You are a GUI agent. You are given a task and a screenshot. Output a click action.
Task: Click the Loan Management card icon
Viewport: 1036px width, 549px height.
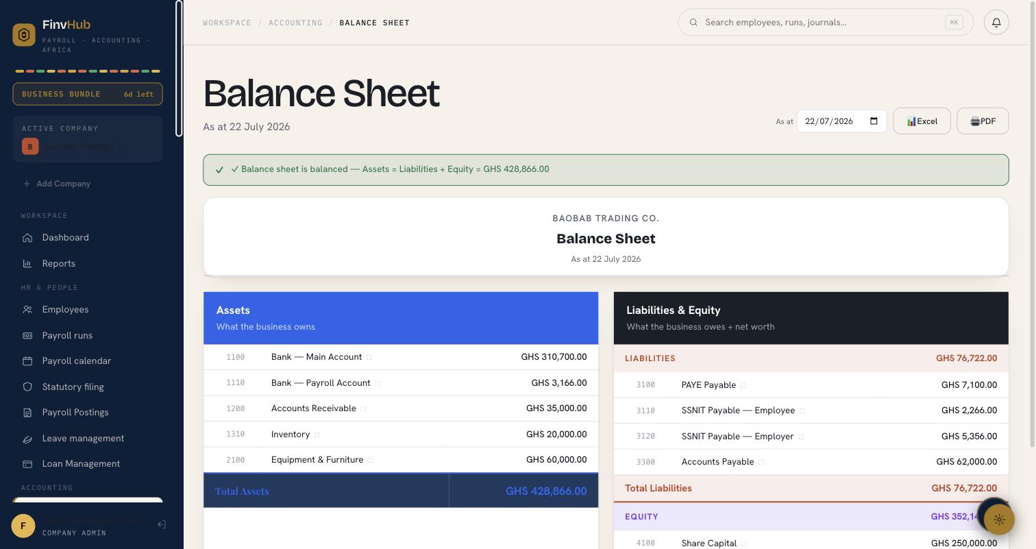[x=27, y=464]
